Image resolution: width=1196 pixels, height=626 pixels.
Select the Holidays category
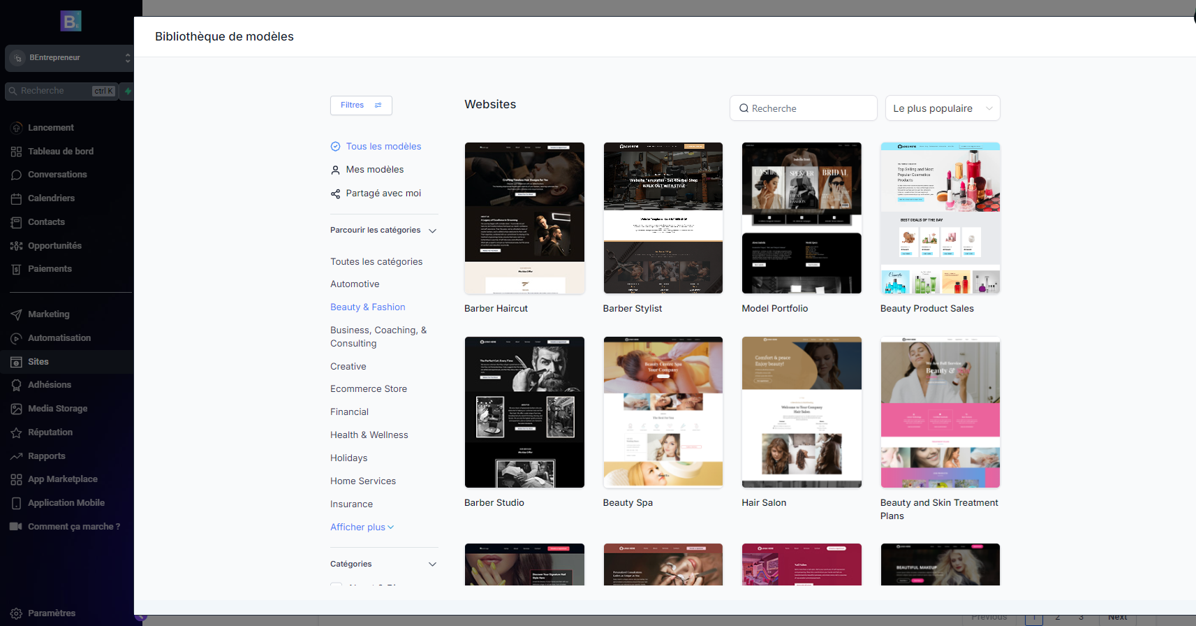point(348,458)
